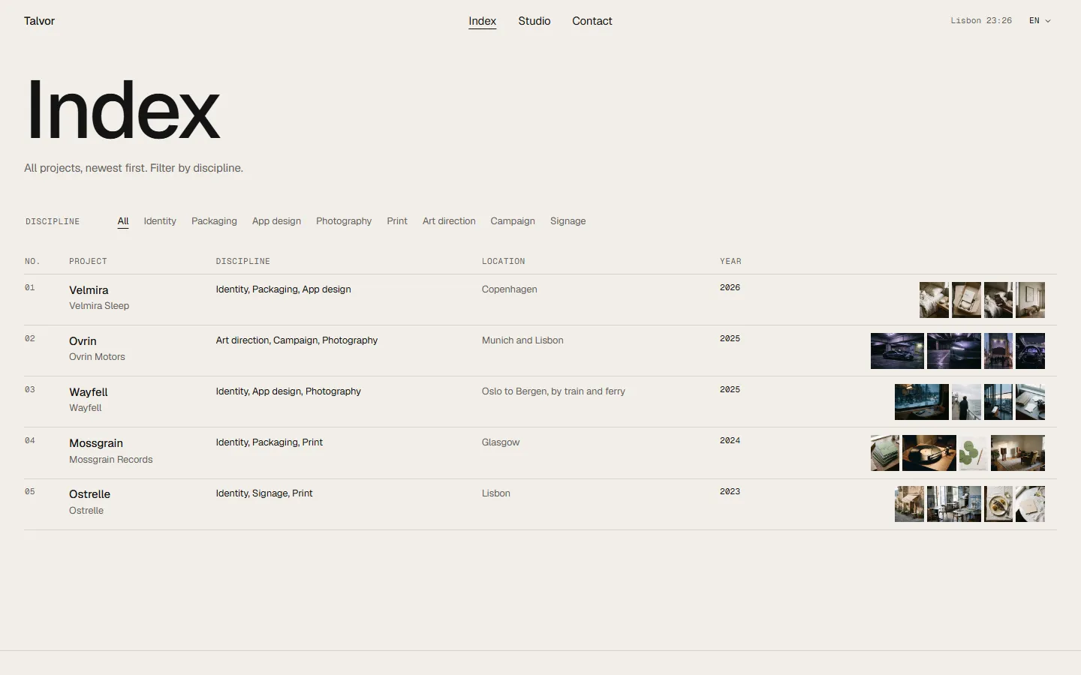Viewport: 1081px width, 675px height.
Task: Filter projects by Photography
Action: coord(344,221)
